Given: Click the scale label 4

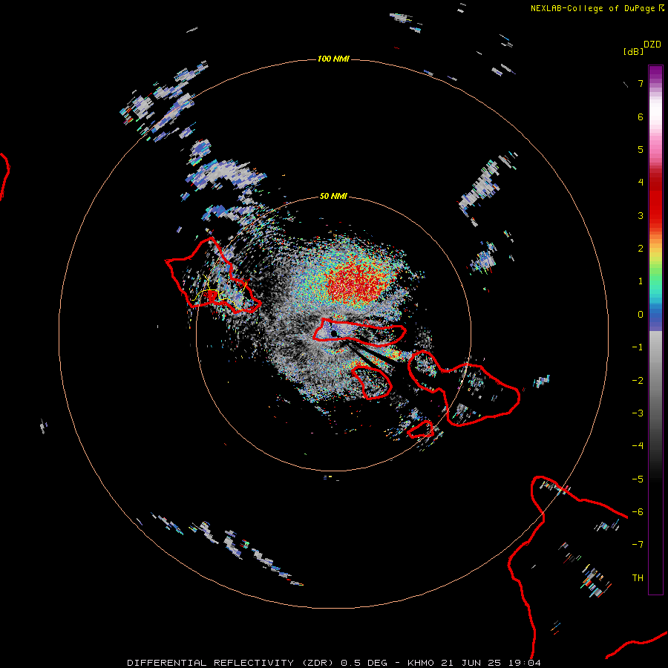Looking at the screenshot, I should click(641, 183).
